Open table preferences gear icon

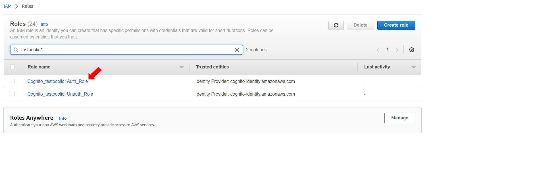click(x=411, y=50)
